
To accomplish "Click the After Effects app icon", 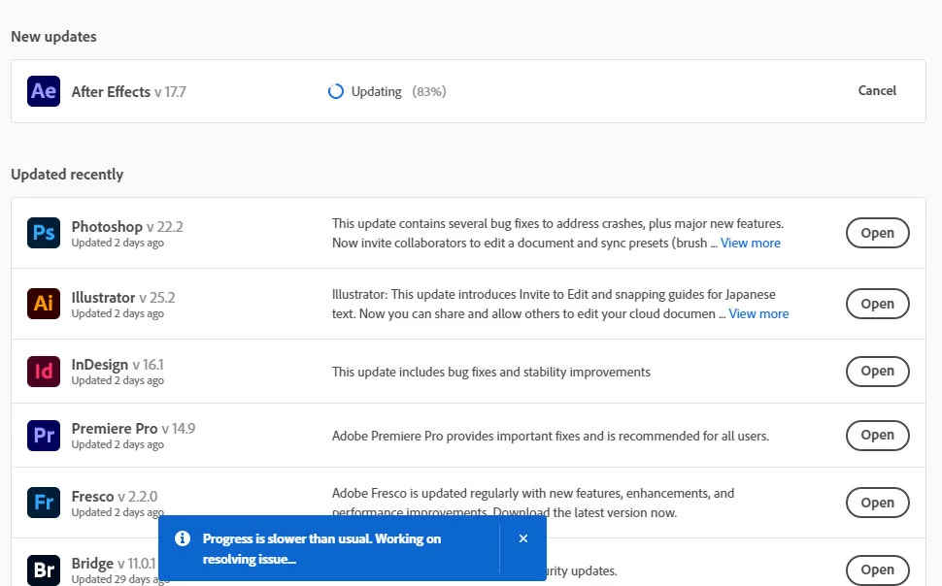I will tap(44, 91).
